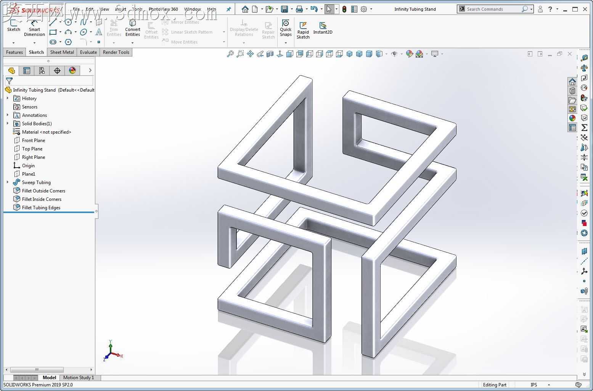Rebuild the model with traffic light icon
The width and height of the screenshot is (593, 391).
click(344, 9)
